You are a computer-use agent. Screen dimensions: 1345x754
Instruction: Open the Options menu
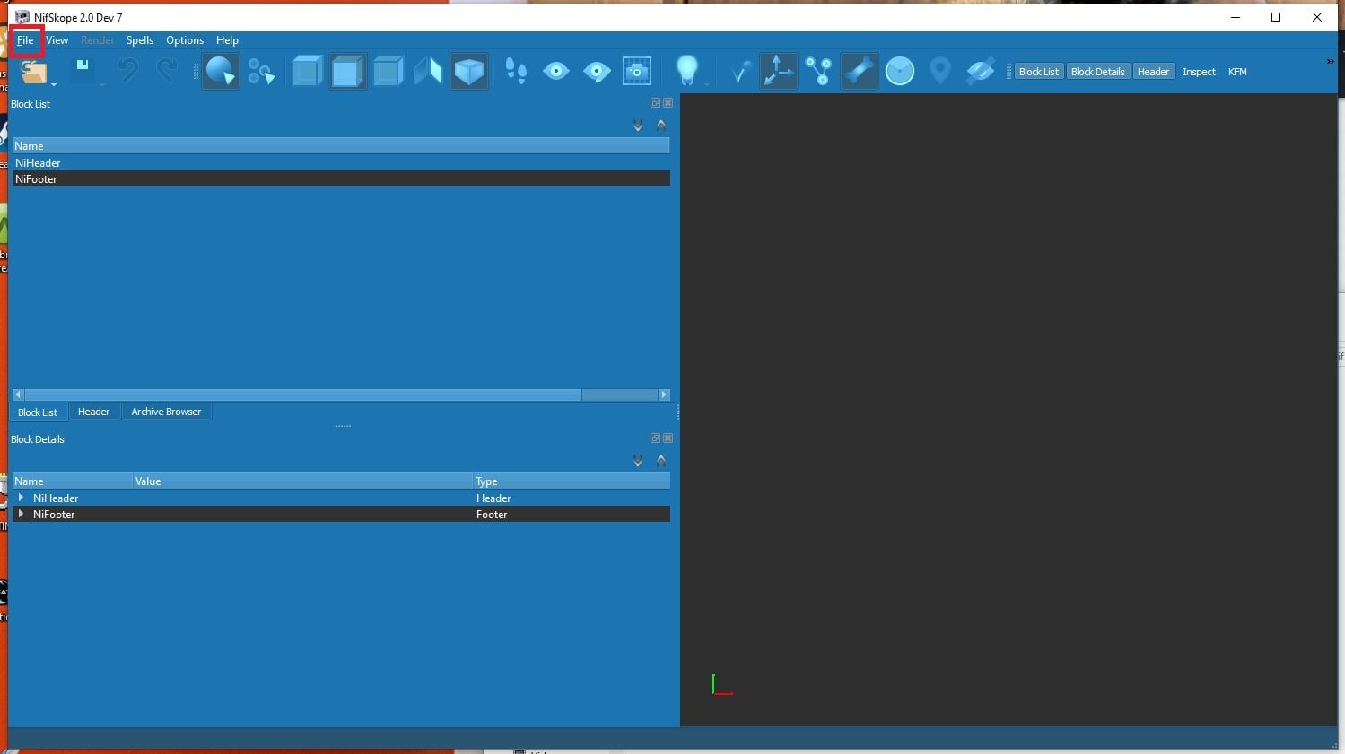point(185,40)
